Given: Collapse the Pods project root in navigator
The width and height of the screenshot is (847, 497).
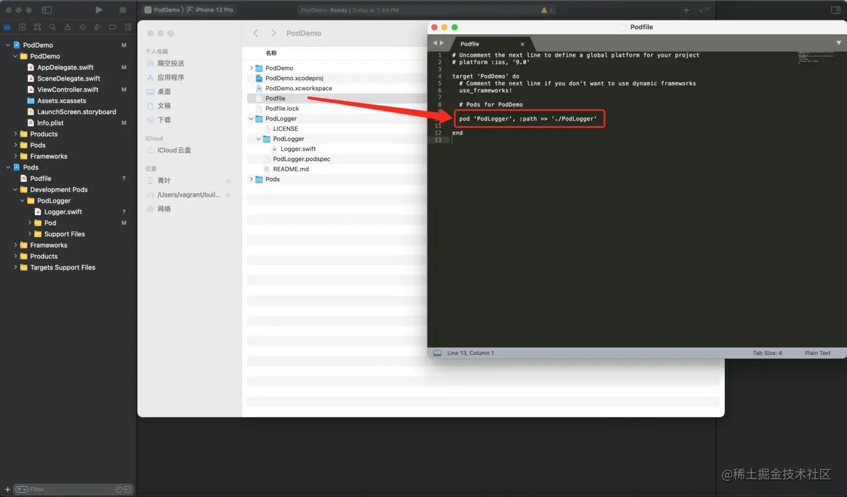Looking at the screenshot, I should point(8,167).
